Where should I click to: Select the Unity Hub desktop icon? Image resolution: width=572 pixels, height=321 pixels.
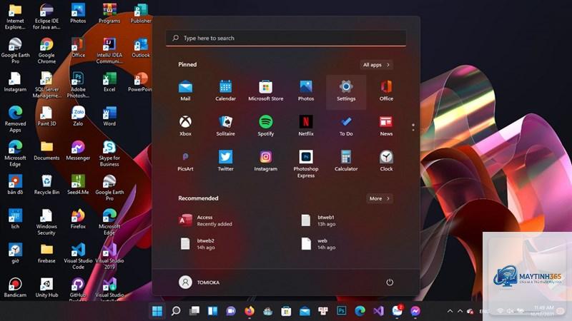(46, 287)
